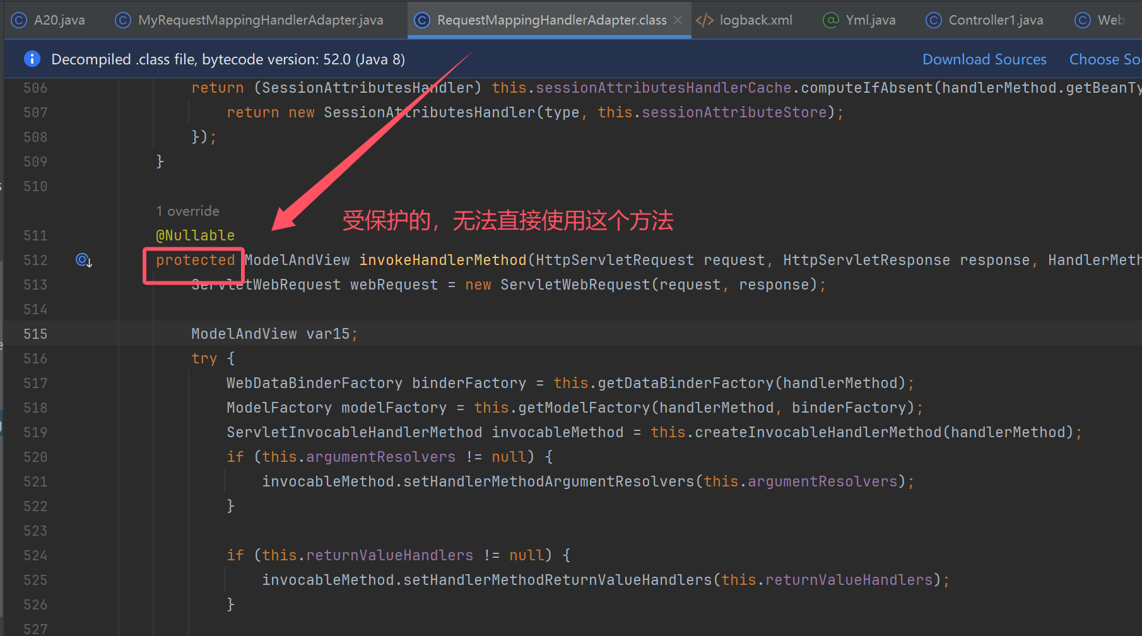
Task: Click the A20.java class file icon
Action: [x=20, y=20]
